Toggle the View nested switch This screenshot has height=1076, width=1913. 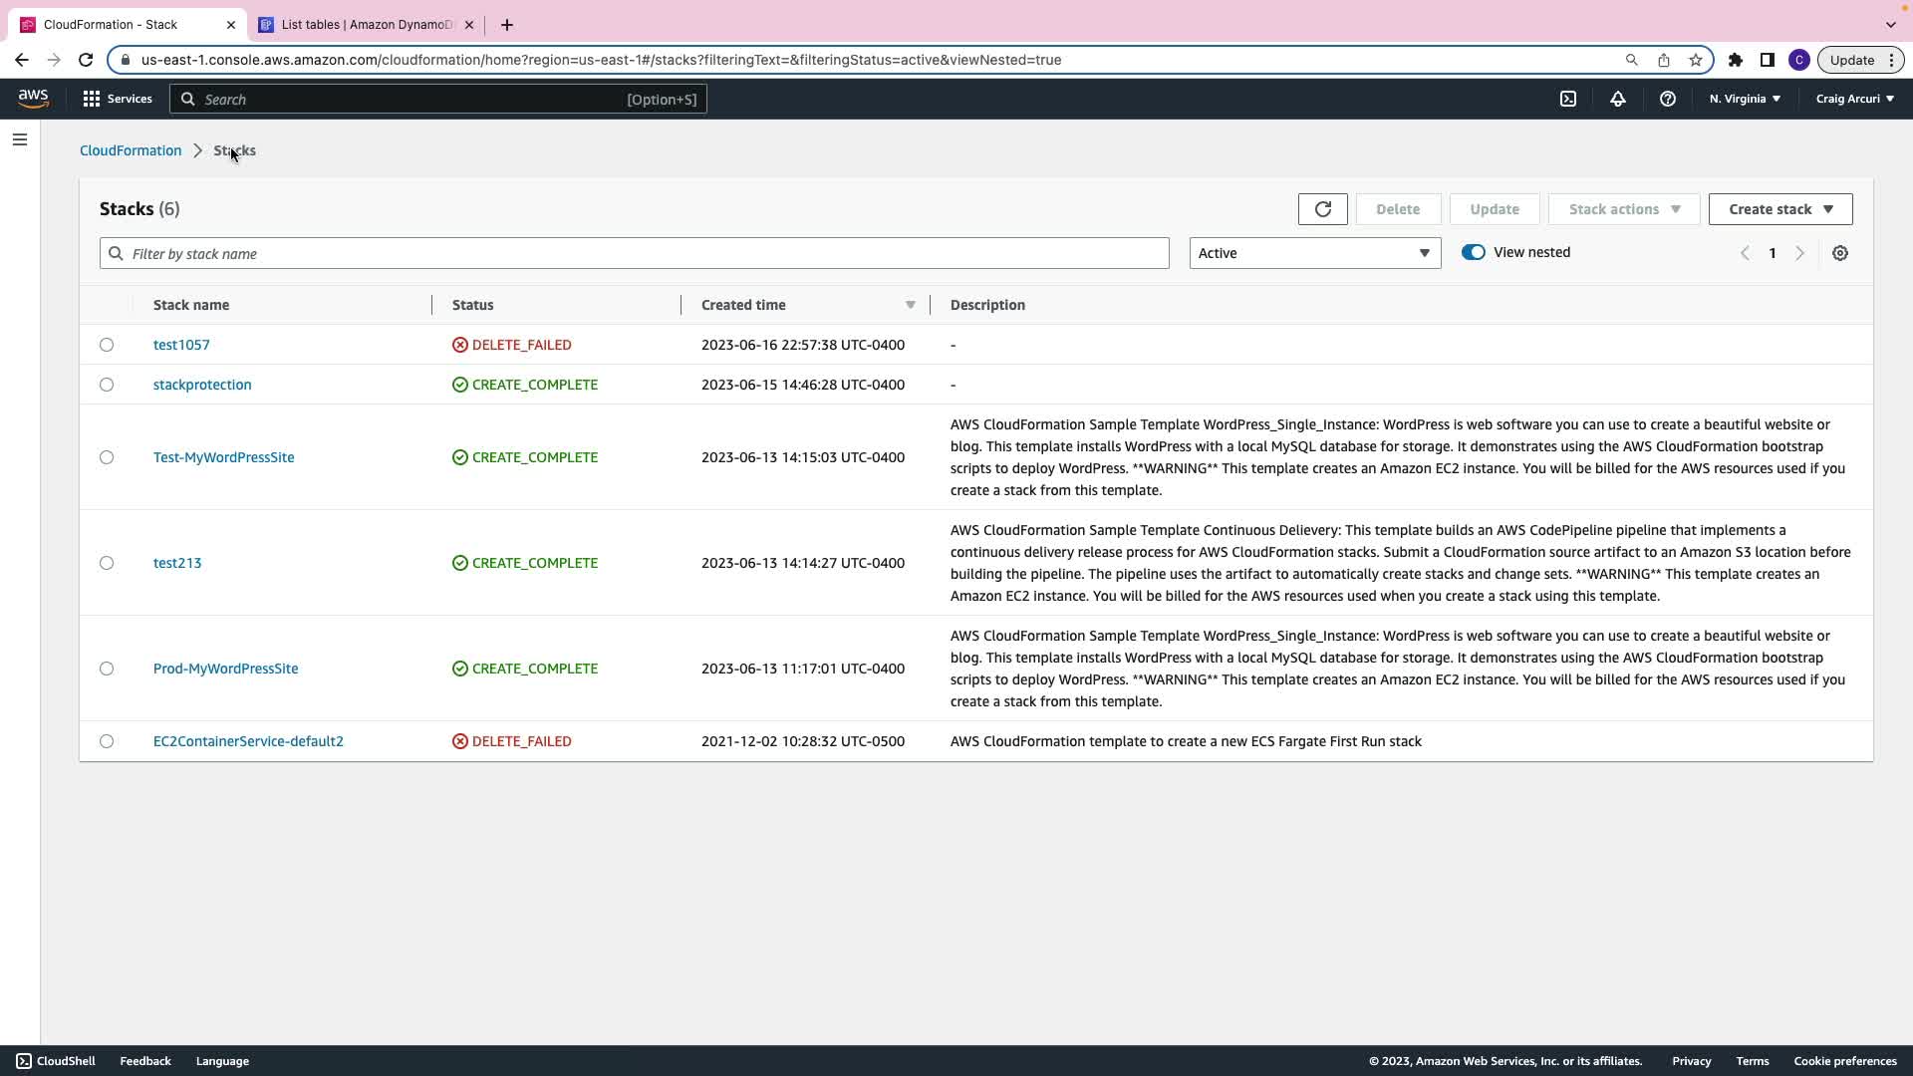1473,252
